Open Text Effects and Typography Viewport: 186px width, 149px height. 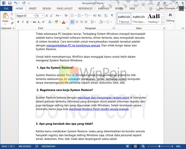coord(50,22)
